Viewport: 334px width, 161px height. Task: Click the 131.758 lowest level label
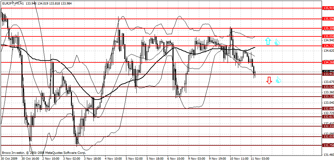coord(327,145)
